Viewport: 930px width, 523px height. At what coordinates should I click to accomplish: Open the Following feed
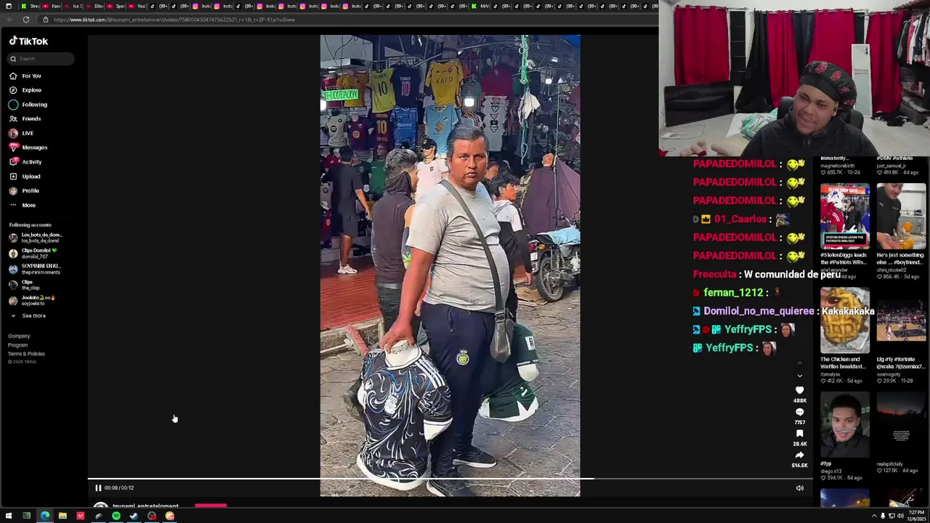click(x=28, y=105)
